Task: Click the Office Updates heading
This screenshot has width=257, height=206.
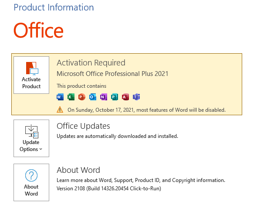Action: point(83,126)
